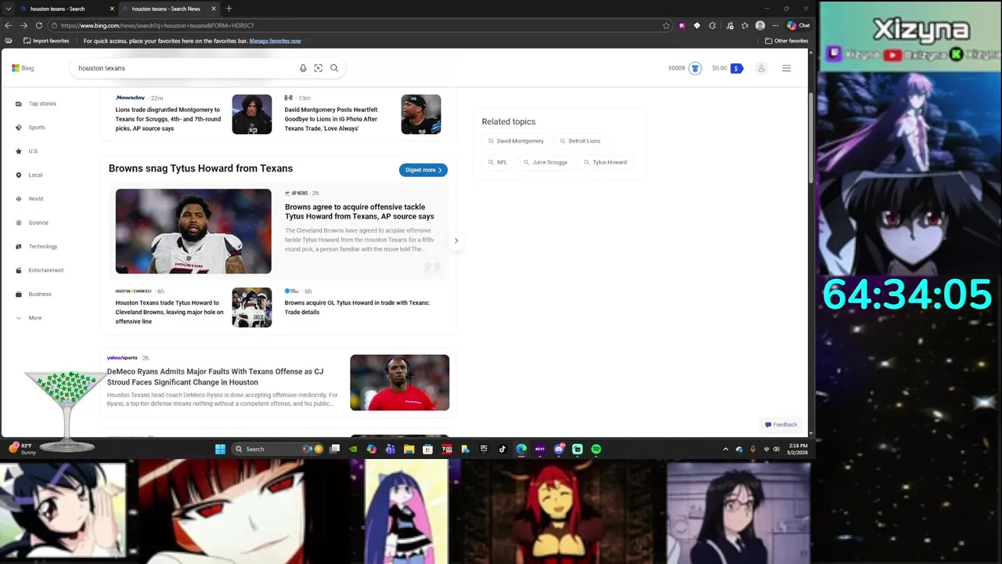
Task: Open the Bing hamburger menu
Action: click(787, 68)
